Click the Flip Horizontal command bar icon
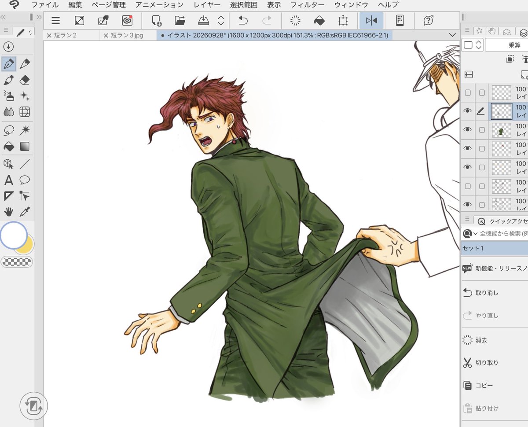Viewport: 528px width, 427px height. 371,20
